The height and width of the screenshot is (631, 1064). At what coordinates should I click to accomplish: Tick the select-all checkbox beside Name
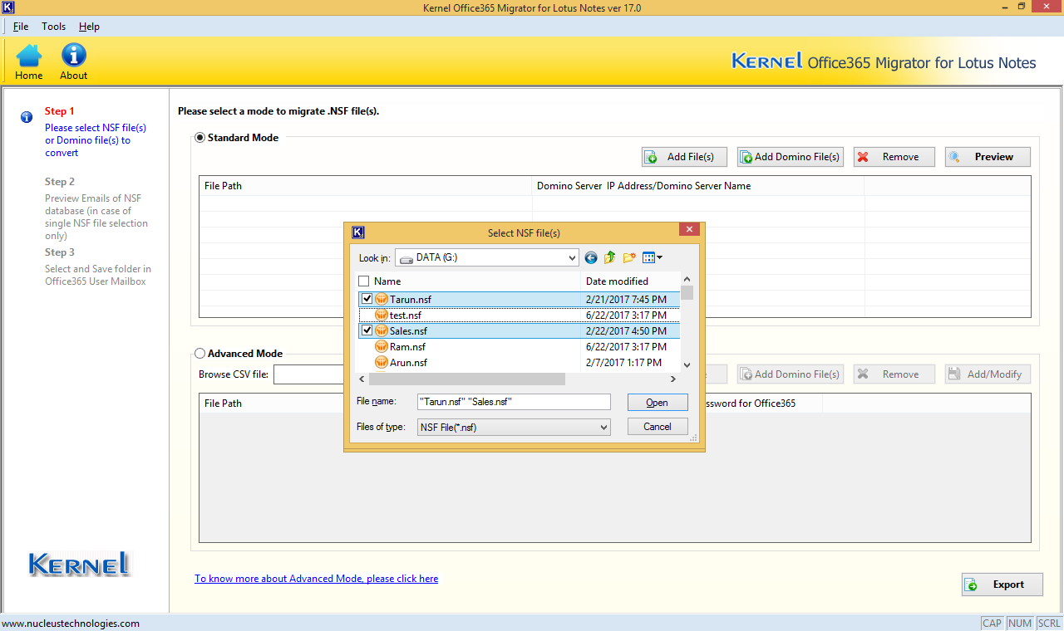point(363,281)
